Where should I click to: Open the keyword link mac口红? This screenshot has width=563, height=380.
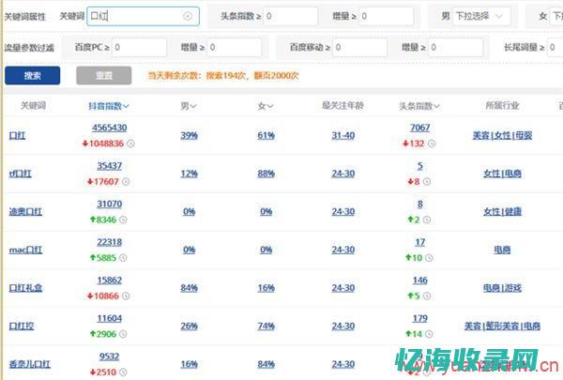tap(25, 250)
